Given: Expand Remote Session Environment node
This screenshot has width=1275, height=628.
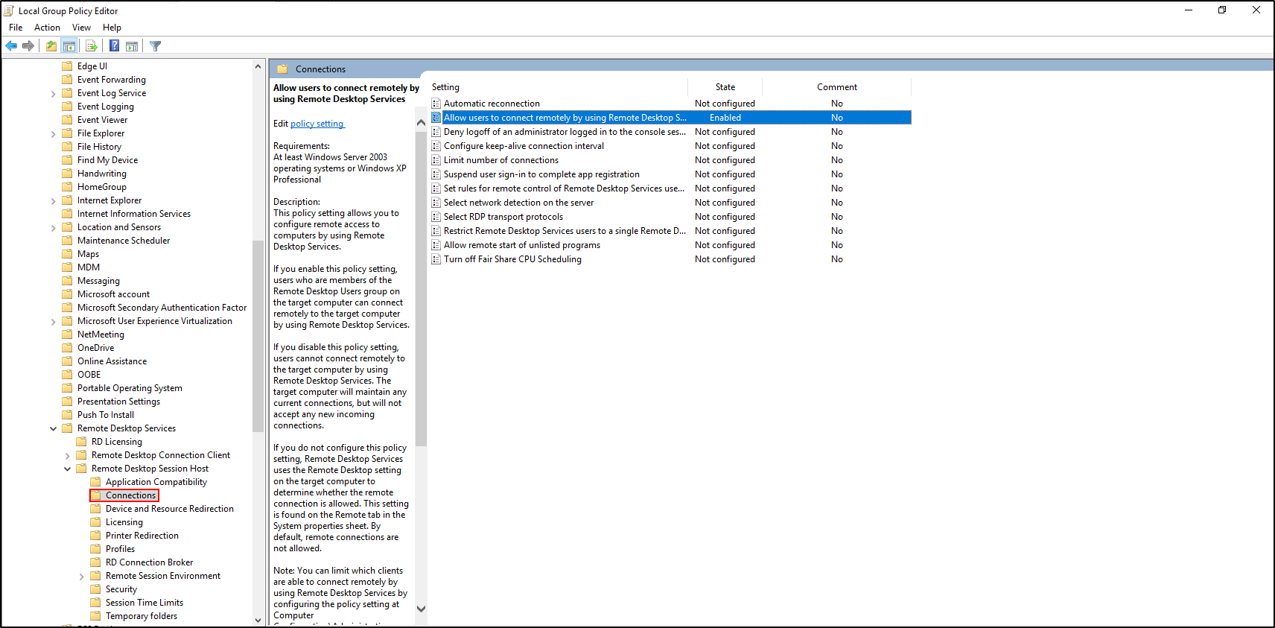Looking at the screenshot, I should (x=81, y=577).
